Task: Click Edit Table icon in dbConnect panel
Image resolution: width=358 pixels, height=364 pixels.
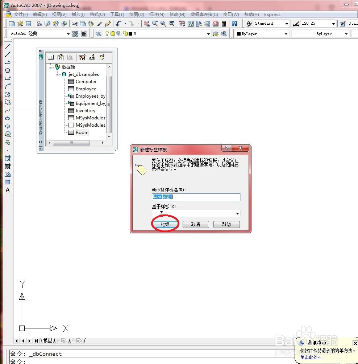Action: coord(60,57)
